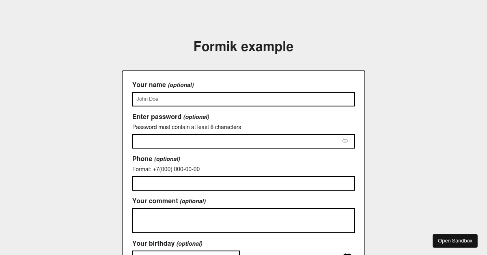
Task: Select the '(optional)' text beside Phone
Action: pos(167,159)
